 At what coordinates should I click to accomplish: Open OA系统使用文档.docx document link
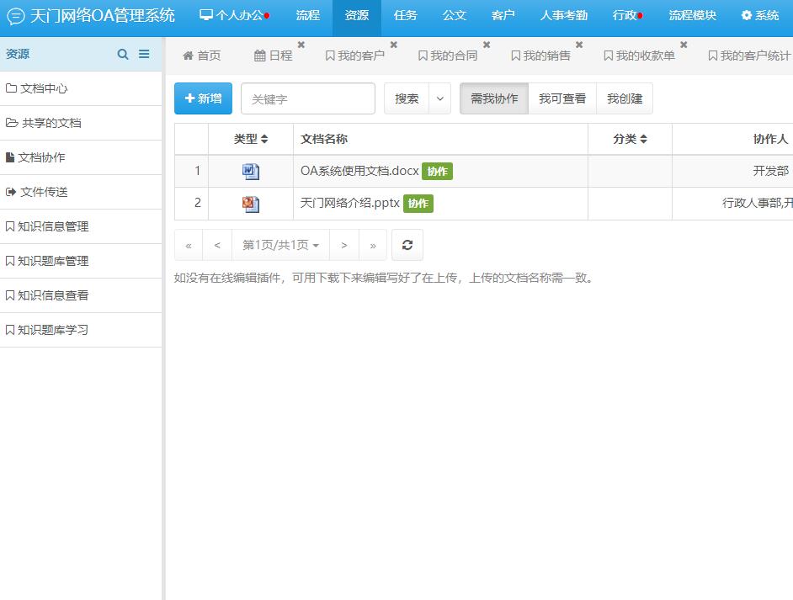[359, 171]
